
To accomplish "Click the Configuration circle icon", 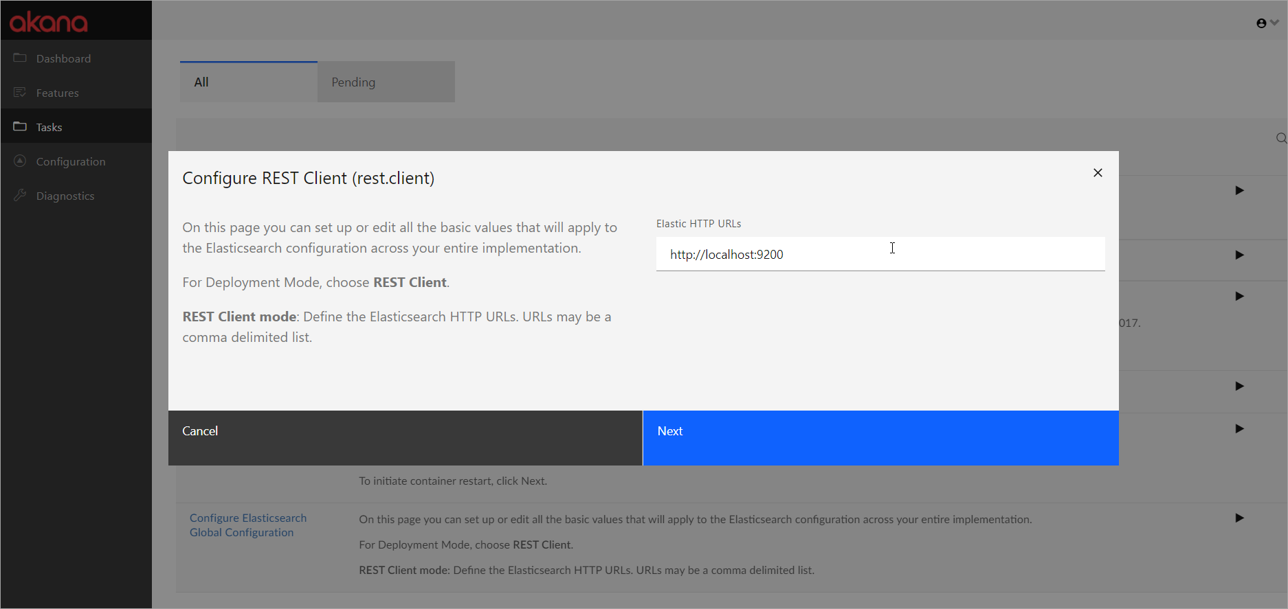I will click(20, 161).
